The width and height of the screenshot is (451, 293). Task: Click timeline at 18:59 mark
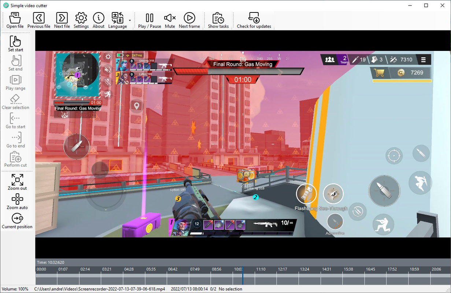[414, 269]
